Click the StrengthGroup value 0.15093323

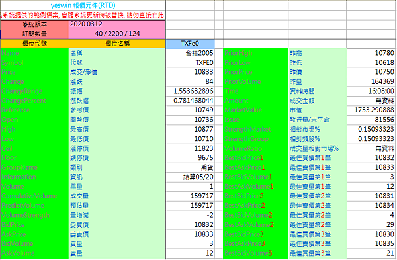[371, 139]
